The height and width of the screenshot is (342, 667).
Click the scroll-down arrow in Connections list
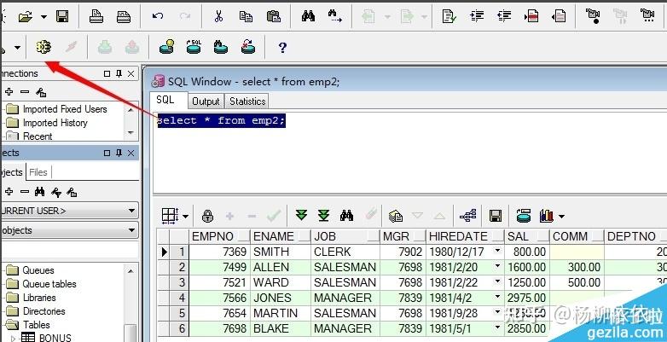pos(130,133)
